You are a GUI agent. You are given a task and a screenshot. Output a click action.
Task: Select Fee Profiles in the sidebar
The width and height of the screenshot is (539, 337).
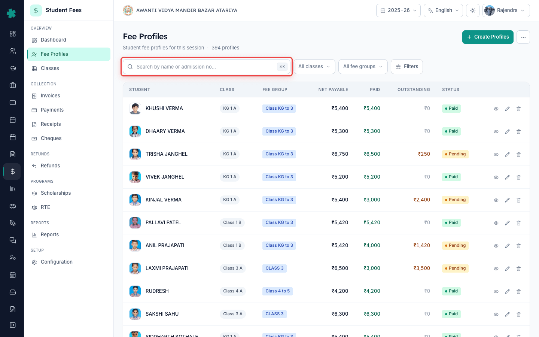[x=69, y=54]
